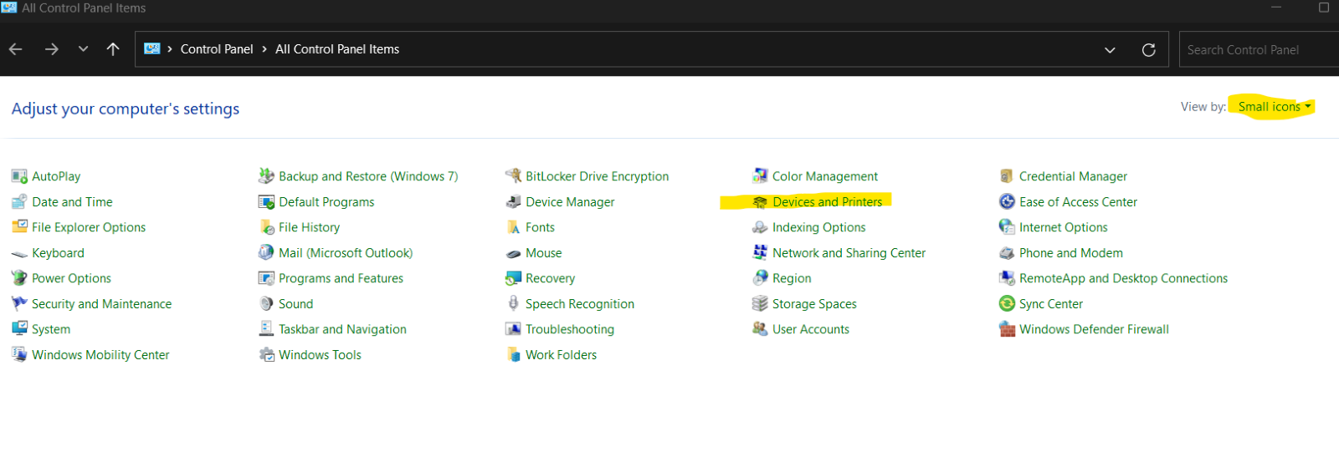Click the Search Control Panel box

(x=1259, y=50)
